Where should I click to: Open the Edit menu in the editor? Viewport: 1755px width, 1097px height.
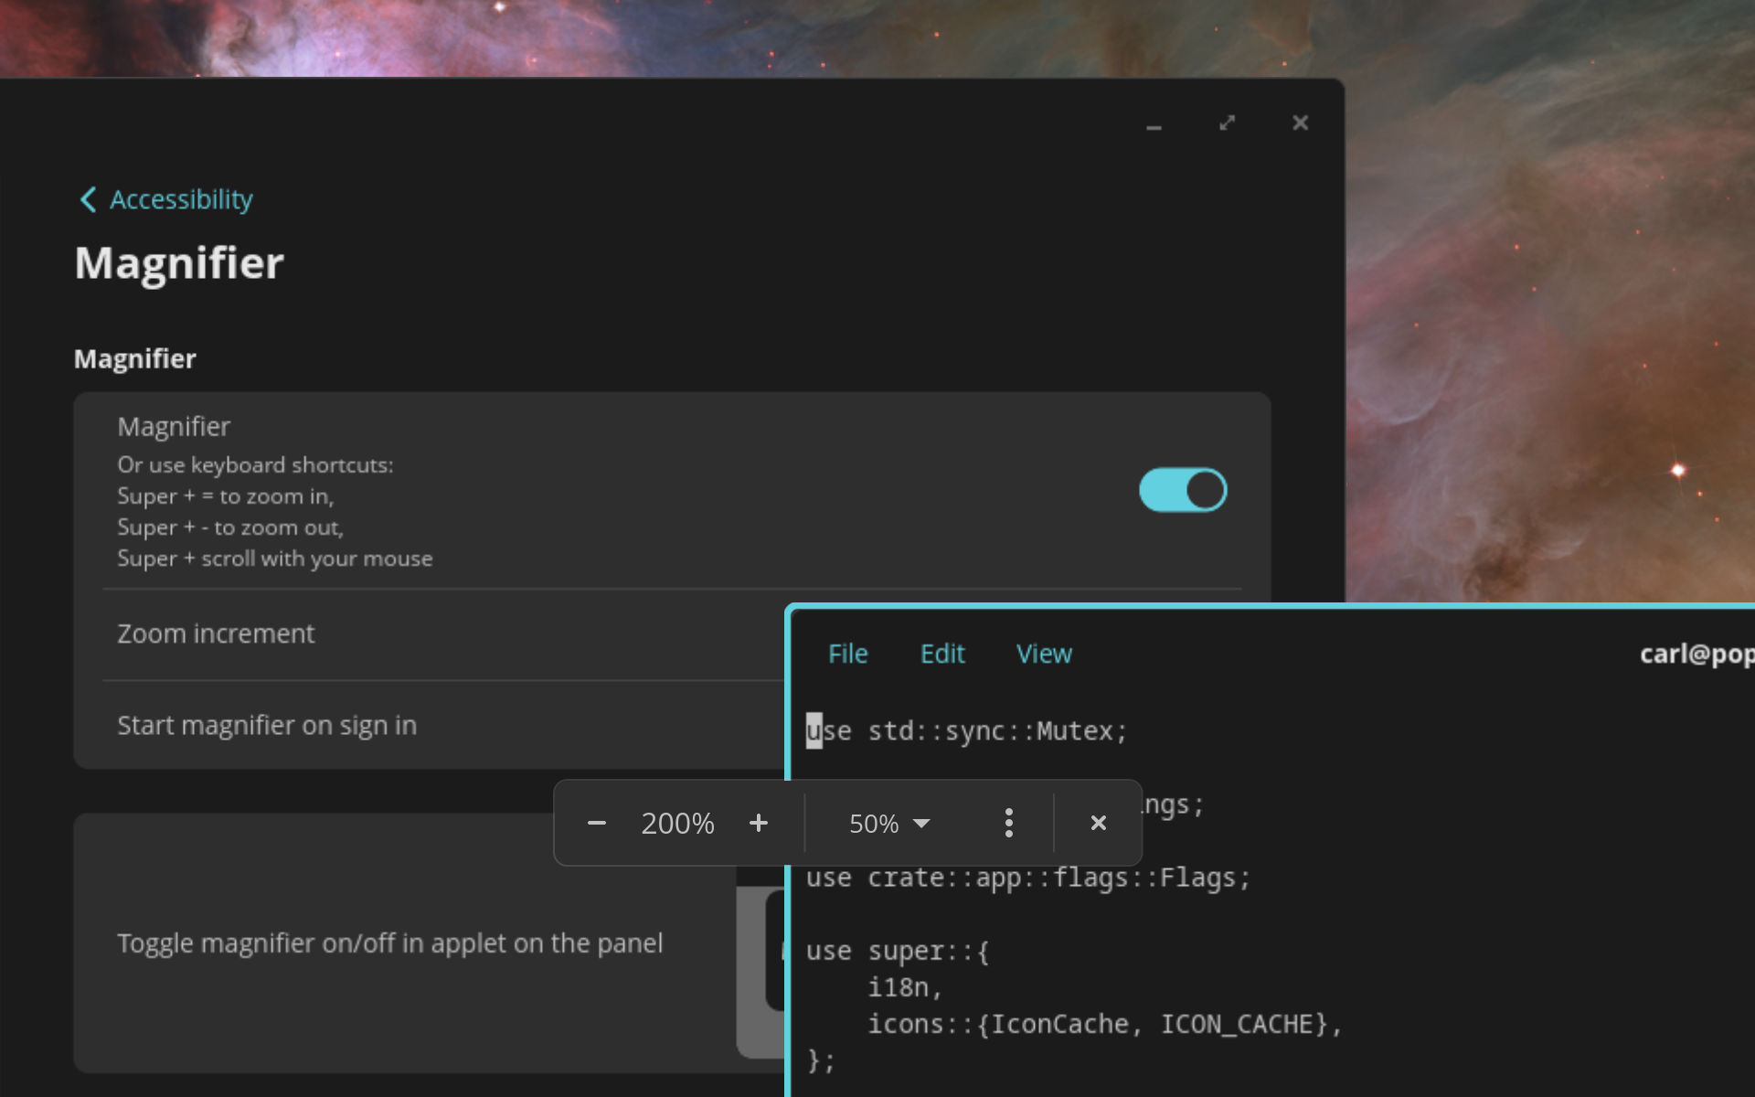[x=942, y=654]
